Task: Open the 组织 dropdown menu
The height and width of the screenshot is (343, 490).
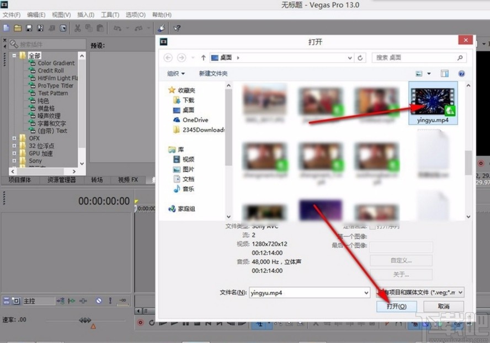Action: [x=176, y=74]
